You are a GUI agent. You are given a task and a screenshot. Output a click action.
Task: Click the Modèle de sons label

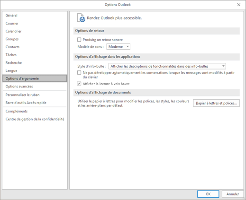[x=91, y=47]
